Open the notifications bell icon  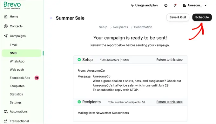click(175, 5)
